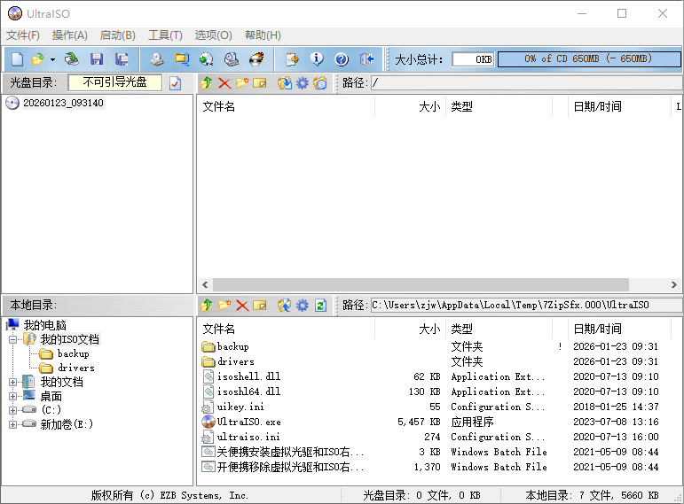Screen dimensions: 684x504
Task: Open the 选项(O) menu
Action: pos(213,35)
